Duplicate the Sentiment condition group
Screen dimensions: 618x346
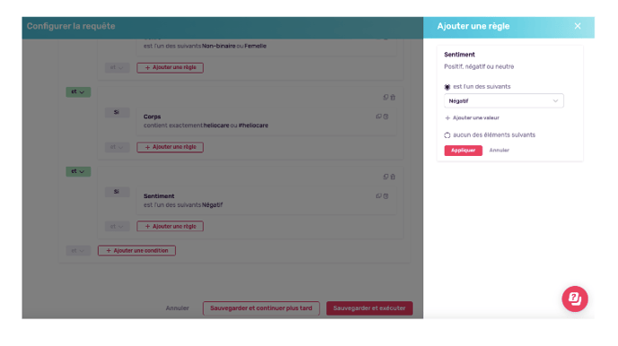(386, 177)
